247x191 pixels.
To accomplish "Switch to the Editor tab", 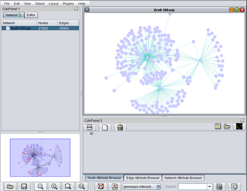I will click(31, 15).
